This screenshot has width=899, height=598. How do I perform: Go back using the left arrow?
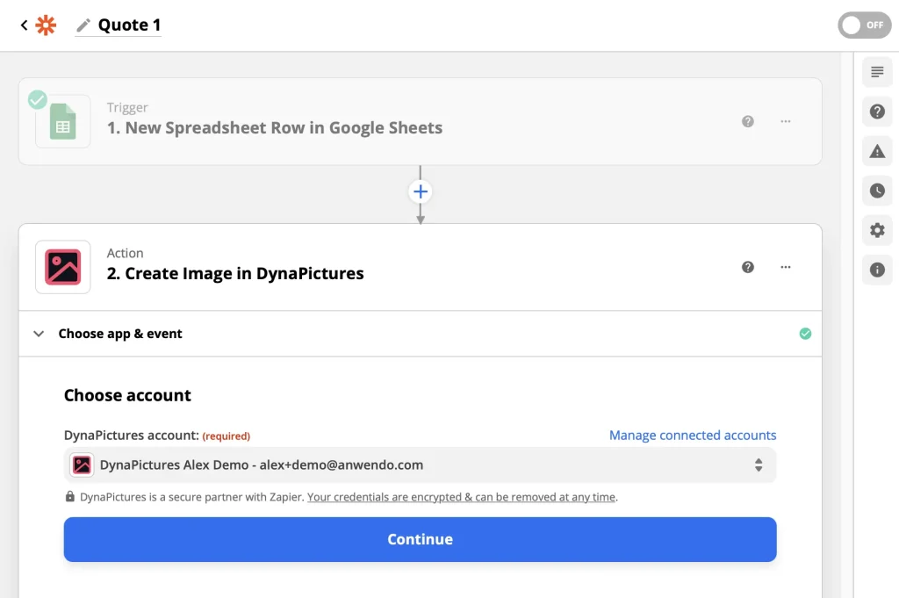tap(24, 25)
